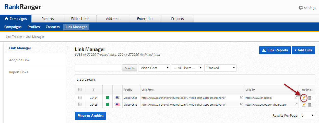Click green status square of row 12413
This screenshot has height=123, width=319.
(x=108, y=105)
